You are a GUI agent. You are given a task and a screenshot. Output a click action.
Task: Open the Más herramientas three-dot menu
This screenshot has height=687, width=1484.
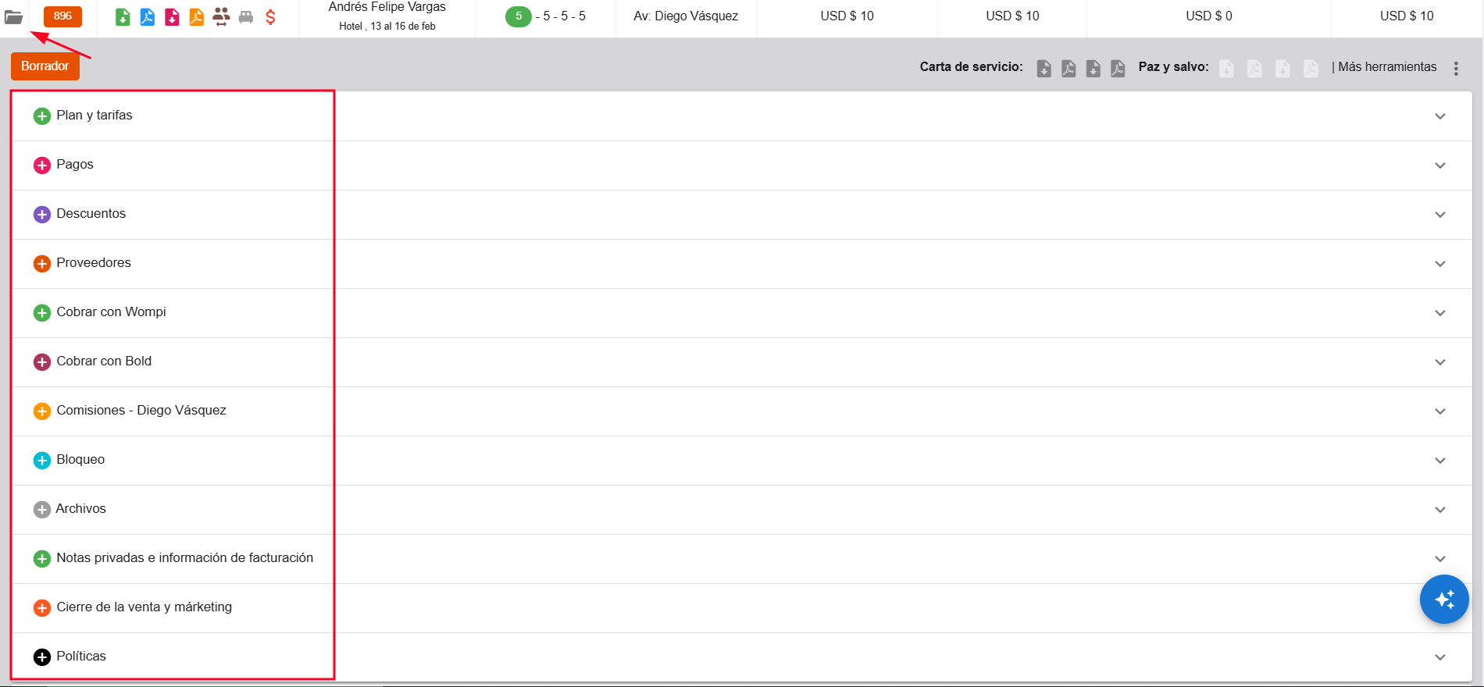[1456, 68]
